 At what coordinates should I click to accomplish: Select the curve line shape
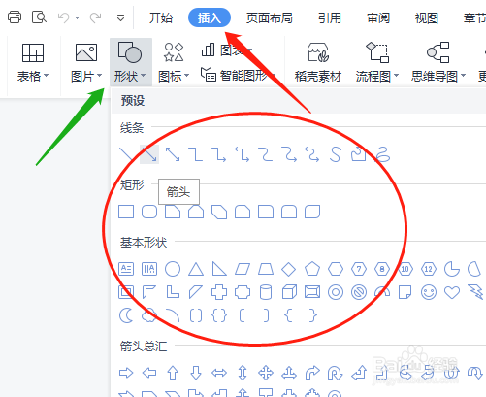pyautogui.click(x=336, y=154)
